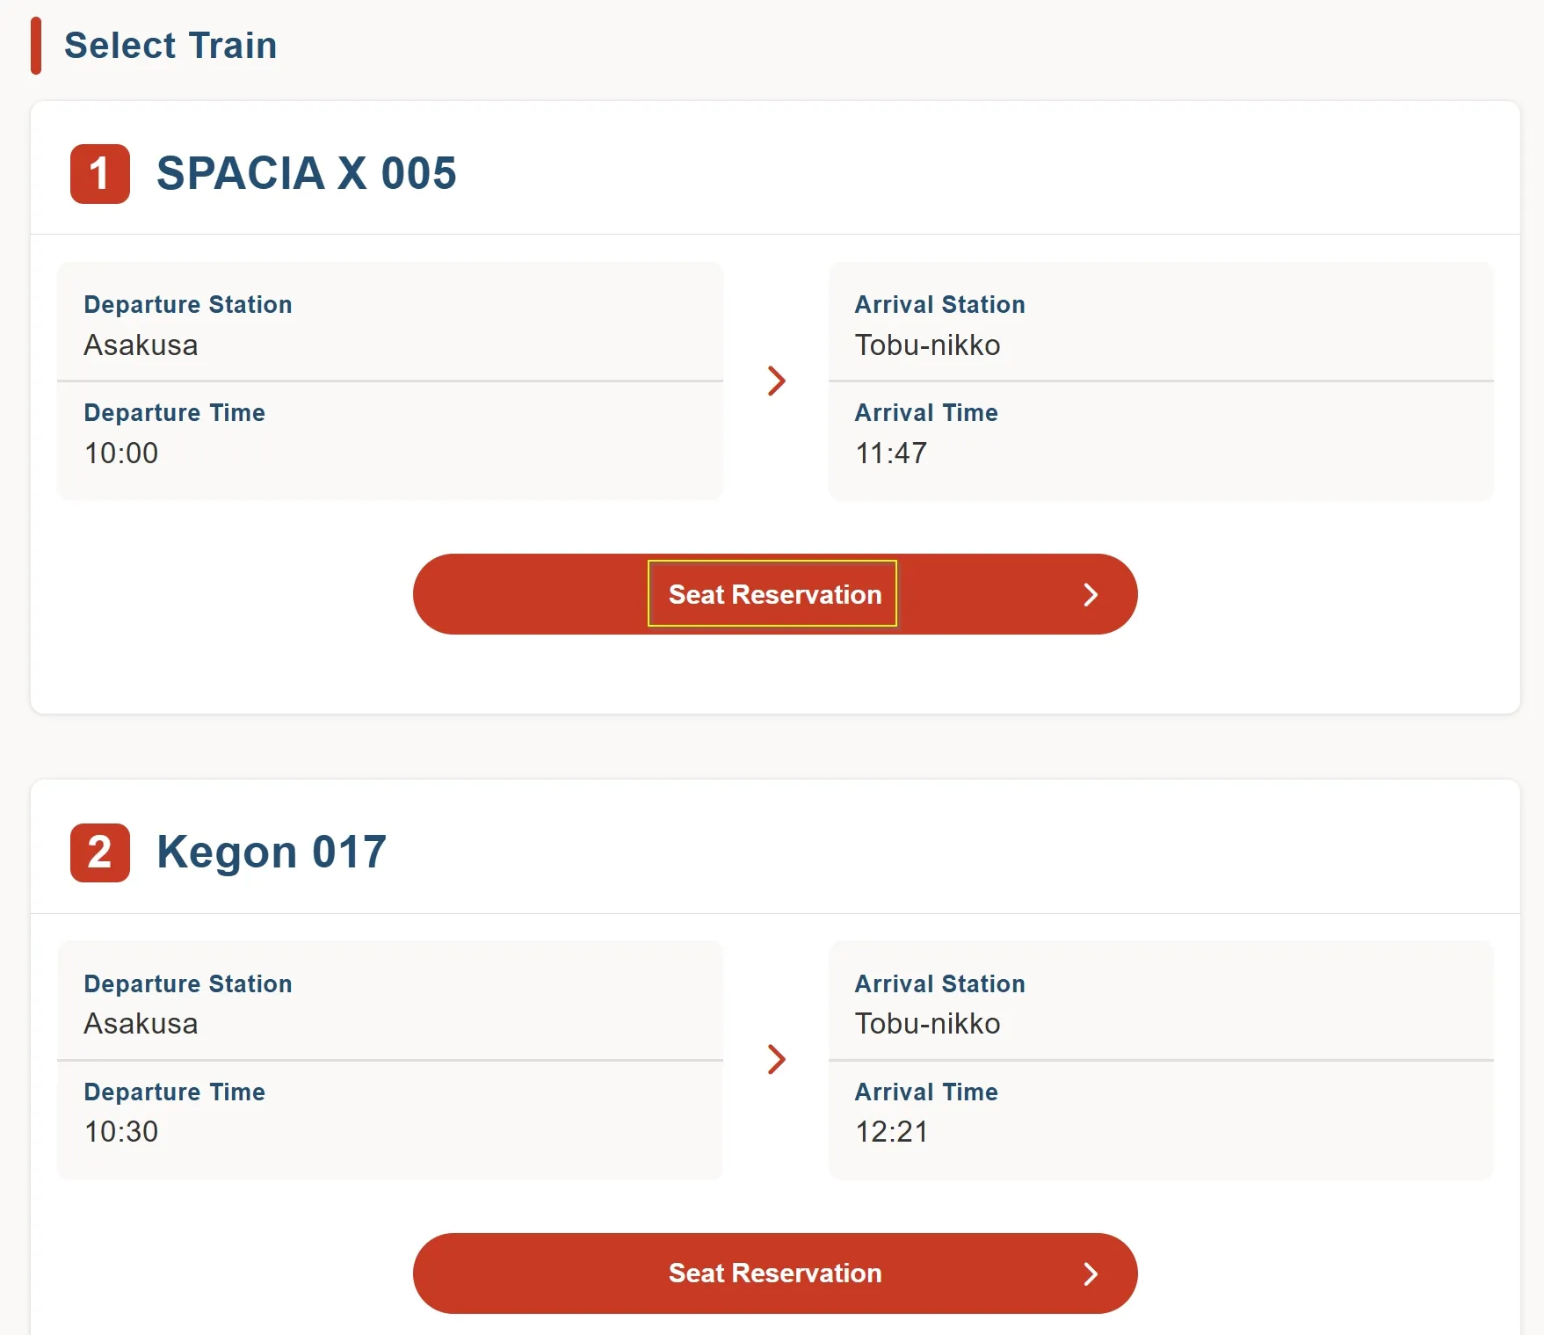This screenshot has width=1544, height=1335.
Task: Select the Kegon 017 train title
Action: [x=272, y=852]
